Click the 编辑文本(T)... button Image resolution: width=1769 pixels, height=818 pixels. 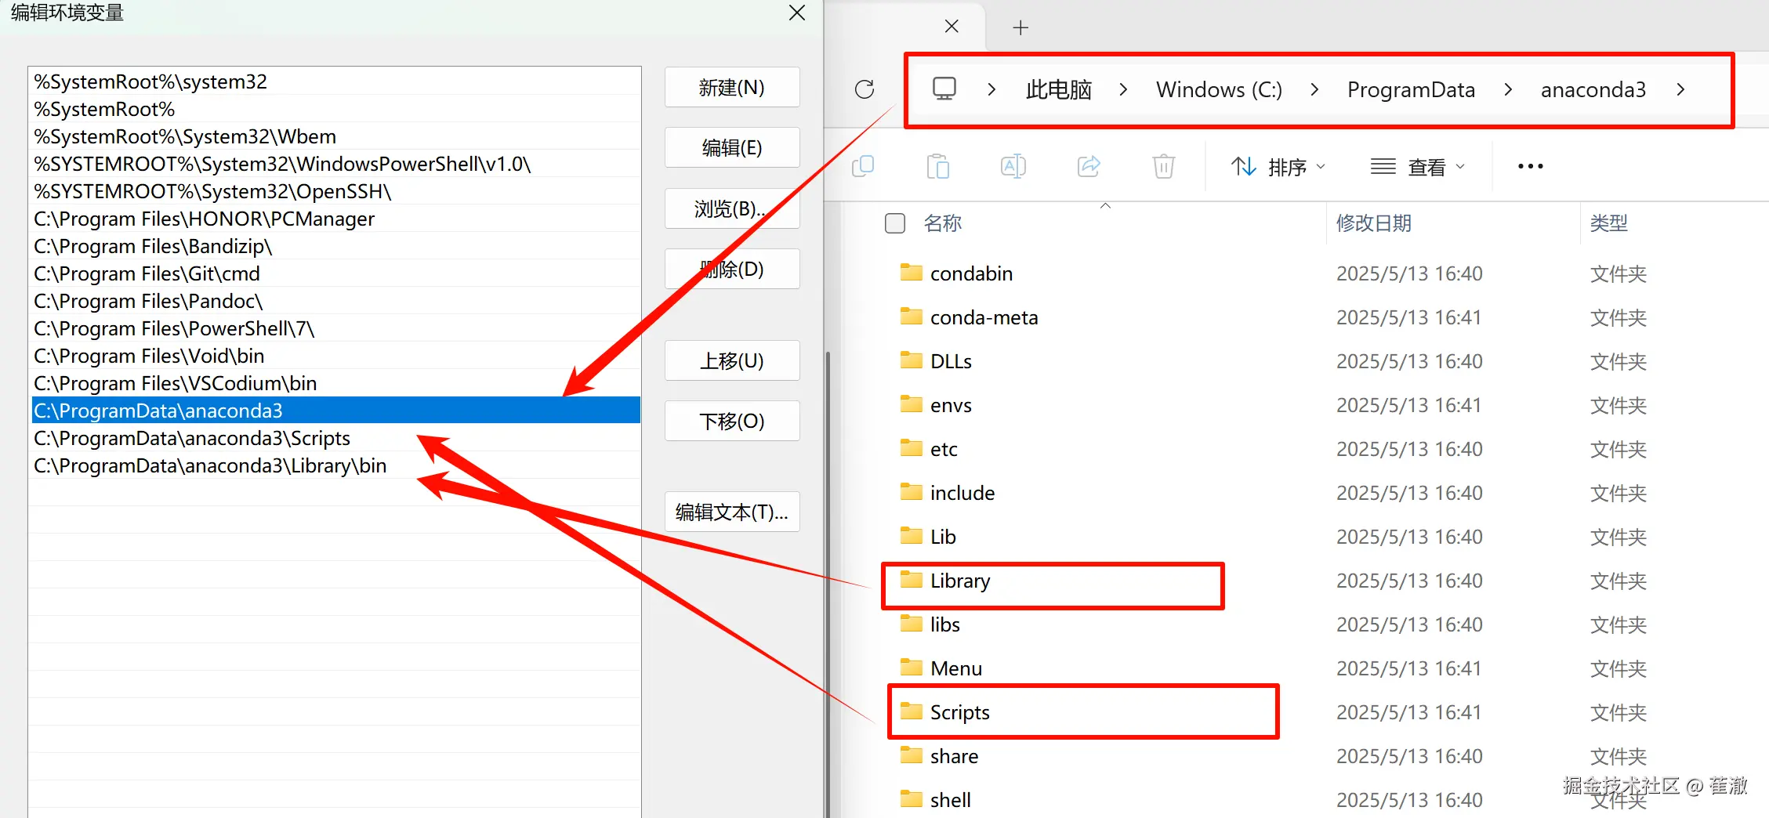(732, 512)
